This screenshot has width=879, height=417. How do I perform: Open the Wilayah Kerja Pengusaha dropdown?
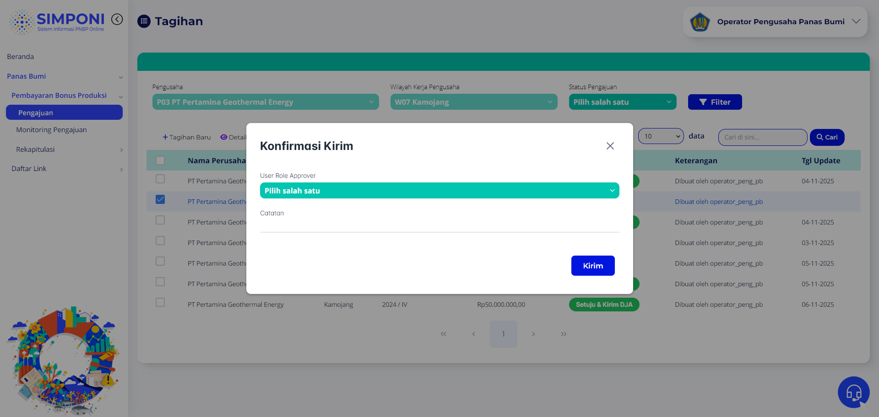tap(474, 102)
